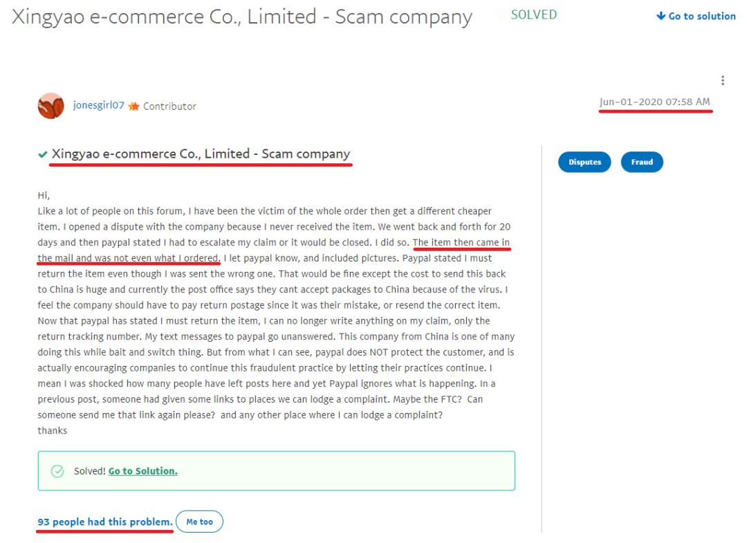Click the orange Contributor rank star icon

point(133,107)
